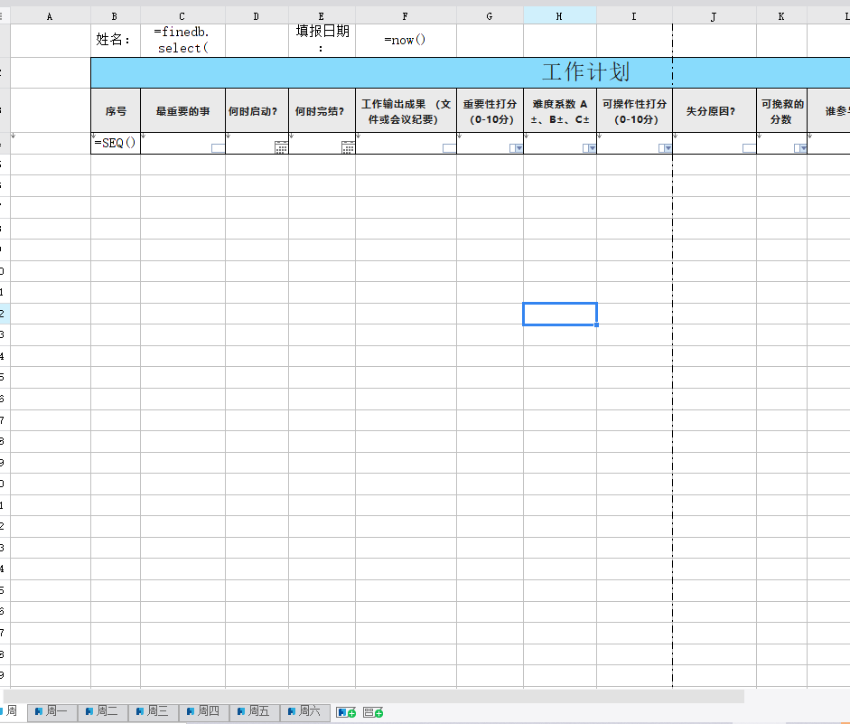Select column H header
This screenshot has width=850, height=724.
pyautogui.click(x=559, y=16)
